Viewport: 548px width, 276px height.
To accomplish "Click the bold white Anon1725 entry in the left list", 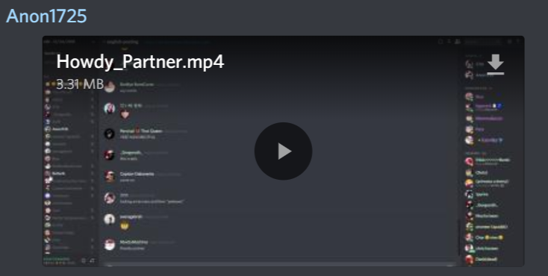I will (x=60, y=129).
